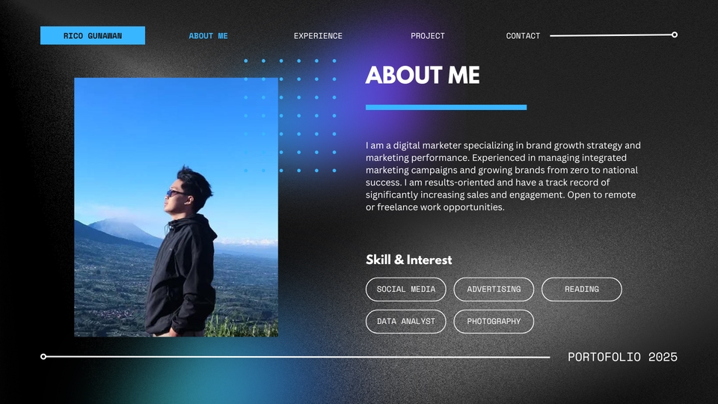Select CONTACT in the top navigation

coord(523,36)
